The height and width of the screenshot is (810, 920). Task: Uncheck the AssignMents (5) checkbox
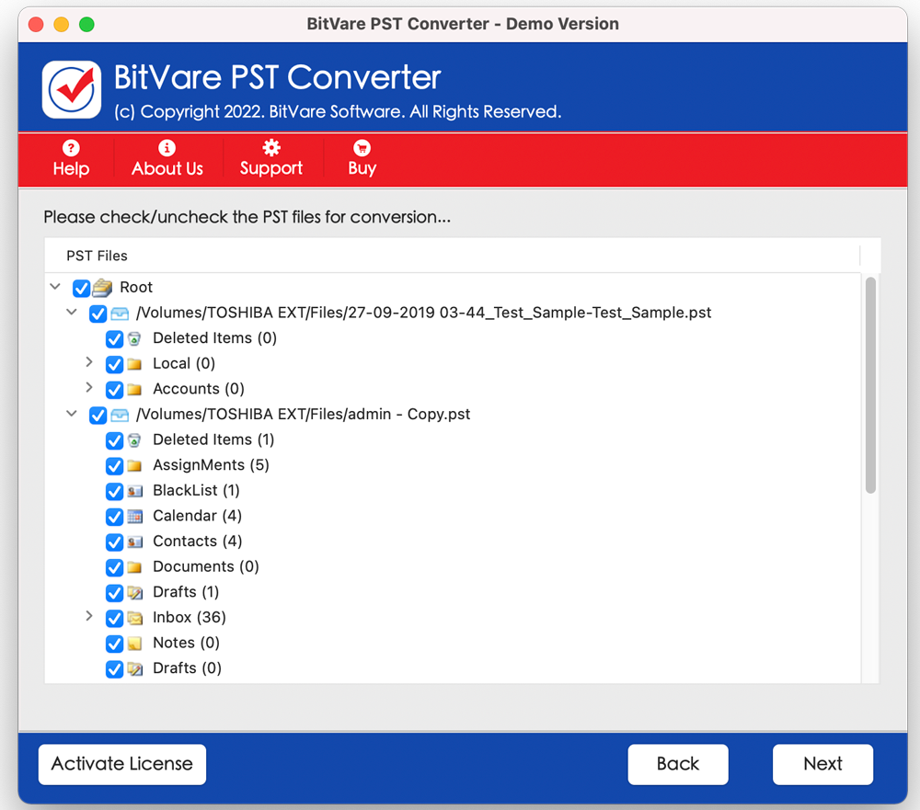(x=114, y=465)
